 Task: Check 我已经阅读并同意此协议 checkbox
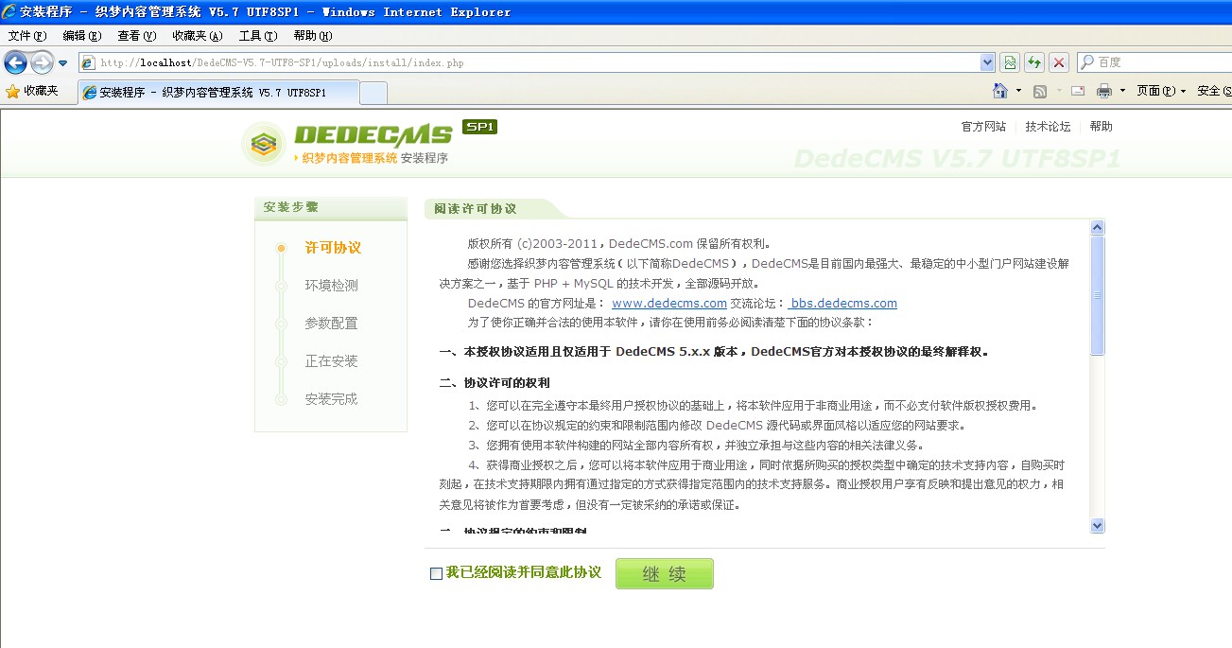click(436, 574)
